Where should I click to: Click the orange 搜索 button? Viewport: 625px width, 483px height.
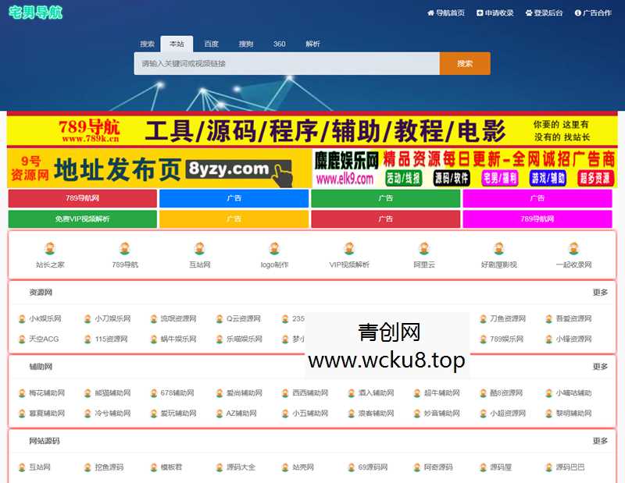(x=463, y=63)
